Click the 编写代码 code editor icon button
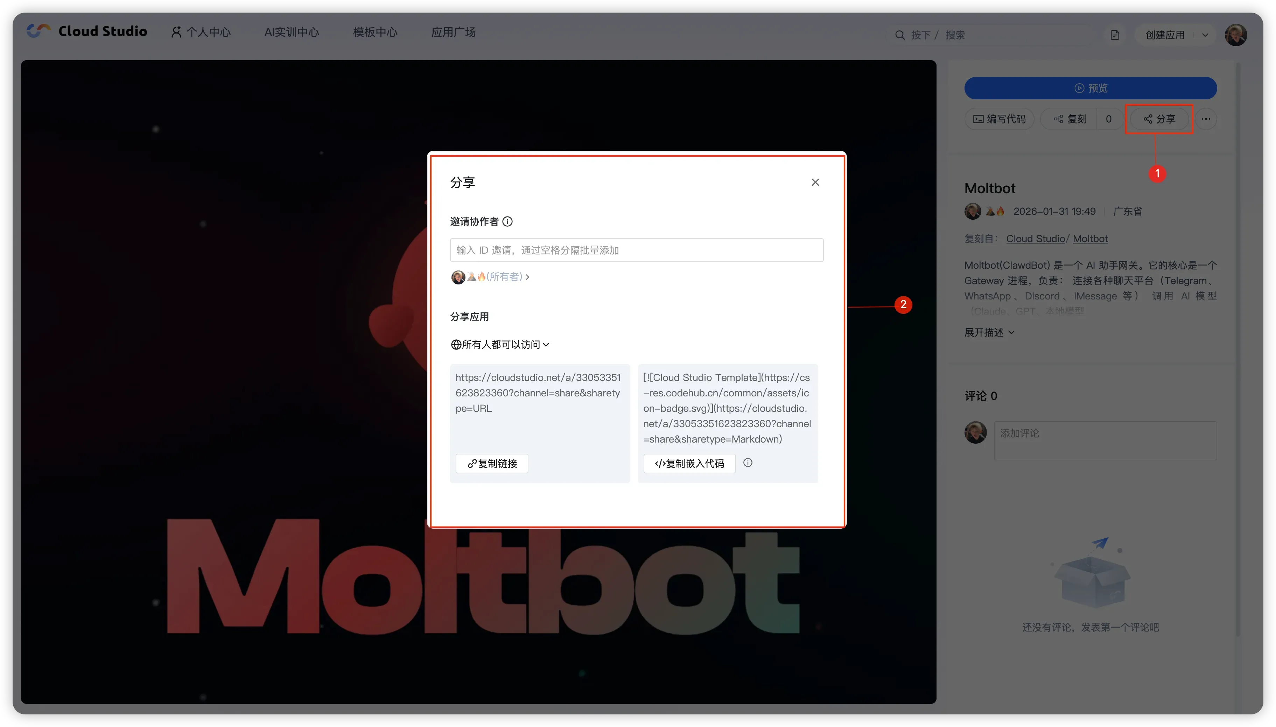The width and height of the screenshot is (1276, 727). (x=999, y=119)
